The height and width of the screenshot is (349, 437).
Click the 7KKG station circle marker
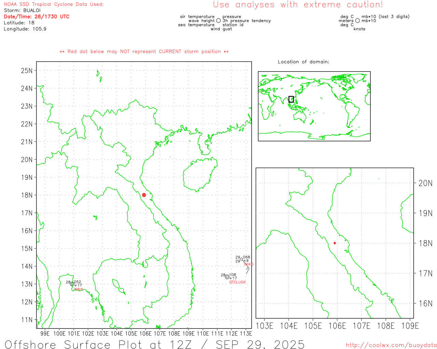pyautogui.click(x=242, y=259)
